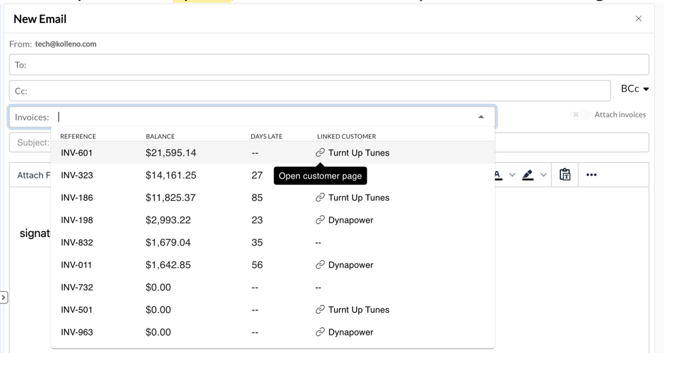Click link icon in INV-501 row
Screen dimensions: 676x368
click(320, 310)
